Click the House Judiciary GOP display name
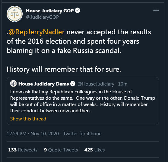Image resolution: width=168 pixels, height=162 pixels. pyautogui.click(x=50, y=11)
